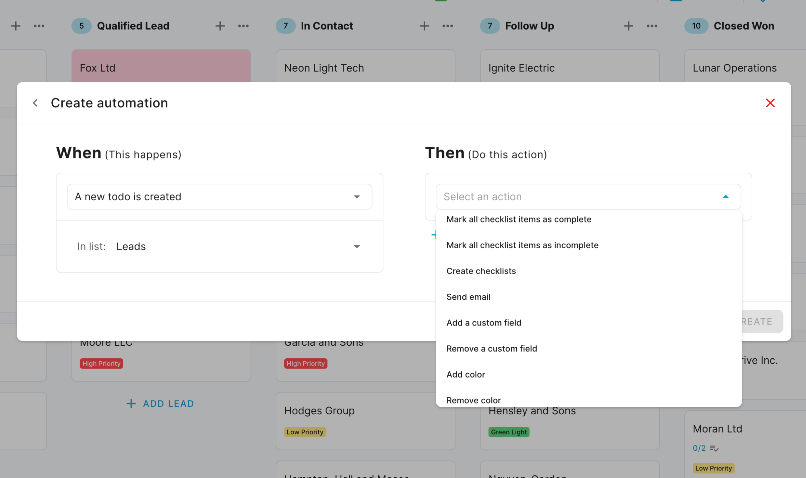Select the Create checklists action
806x478 pixels.
tap(589, 271)
